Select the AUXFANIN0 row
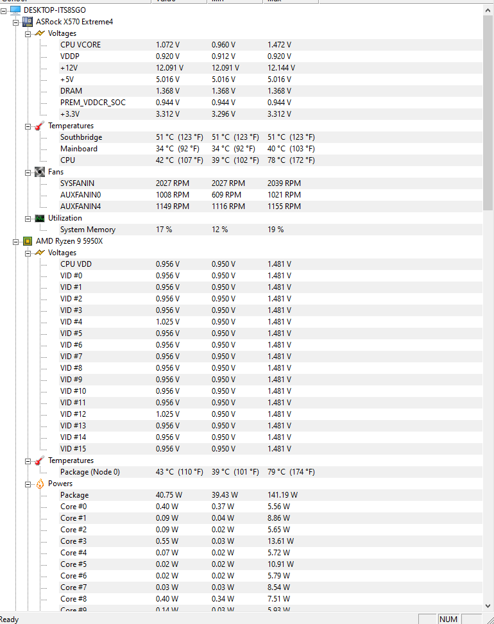Screen dimensions: 494x624 pos(271,194)
